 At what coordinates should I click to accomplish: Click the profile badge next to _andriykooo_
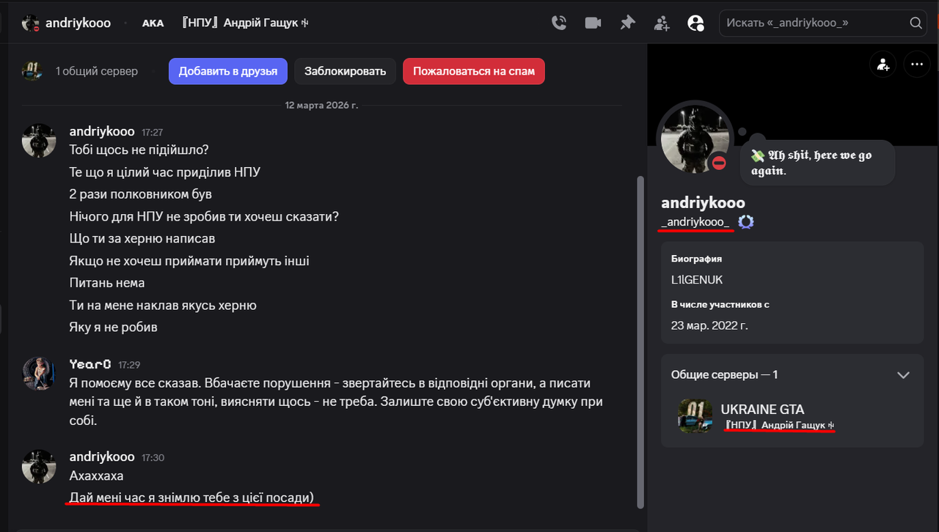point(746,222)
